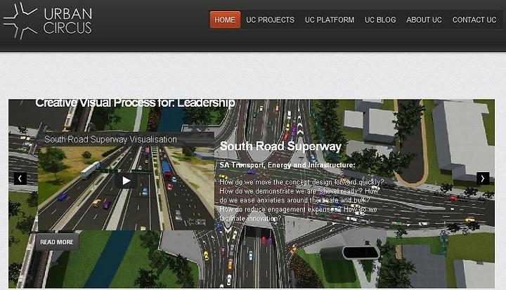Open the UC BLOG menu item
The image size is (506, 290).
click(380, 20)
